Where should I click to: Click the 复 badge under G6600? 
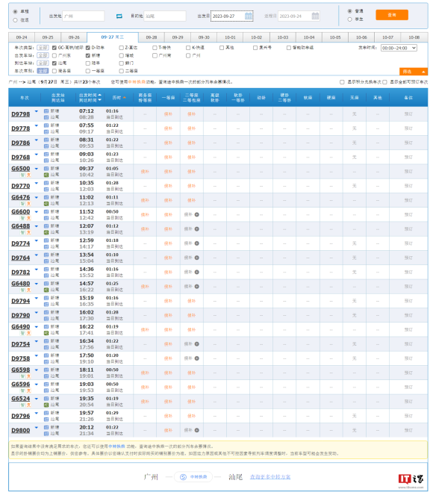tap(28, 218)
